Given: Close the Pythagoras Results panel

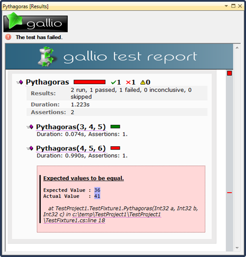Looking at the screenshot, I should tap(240, 6).
